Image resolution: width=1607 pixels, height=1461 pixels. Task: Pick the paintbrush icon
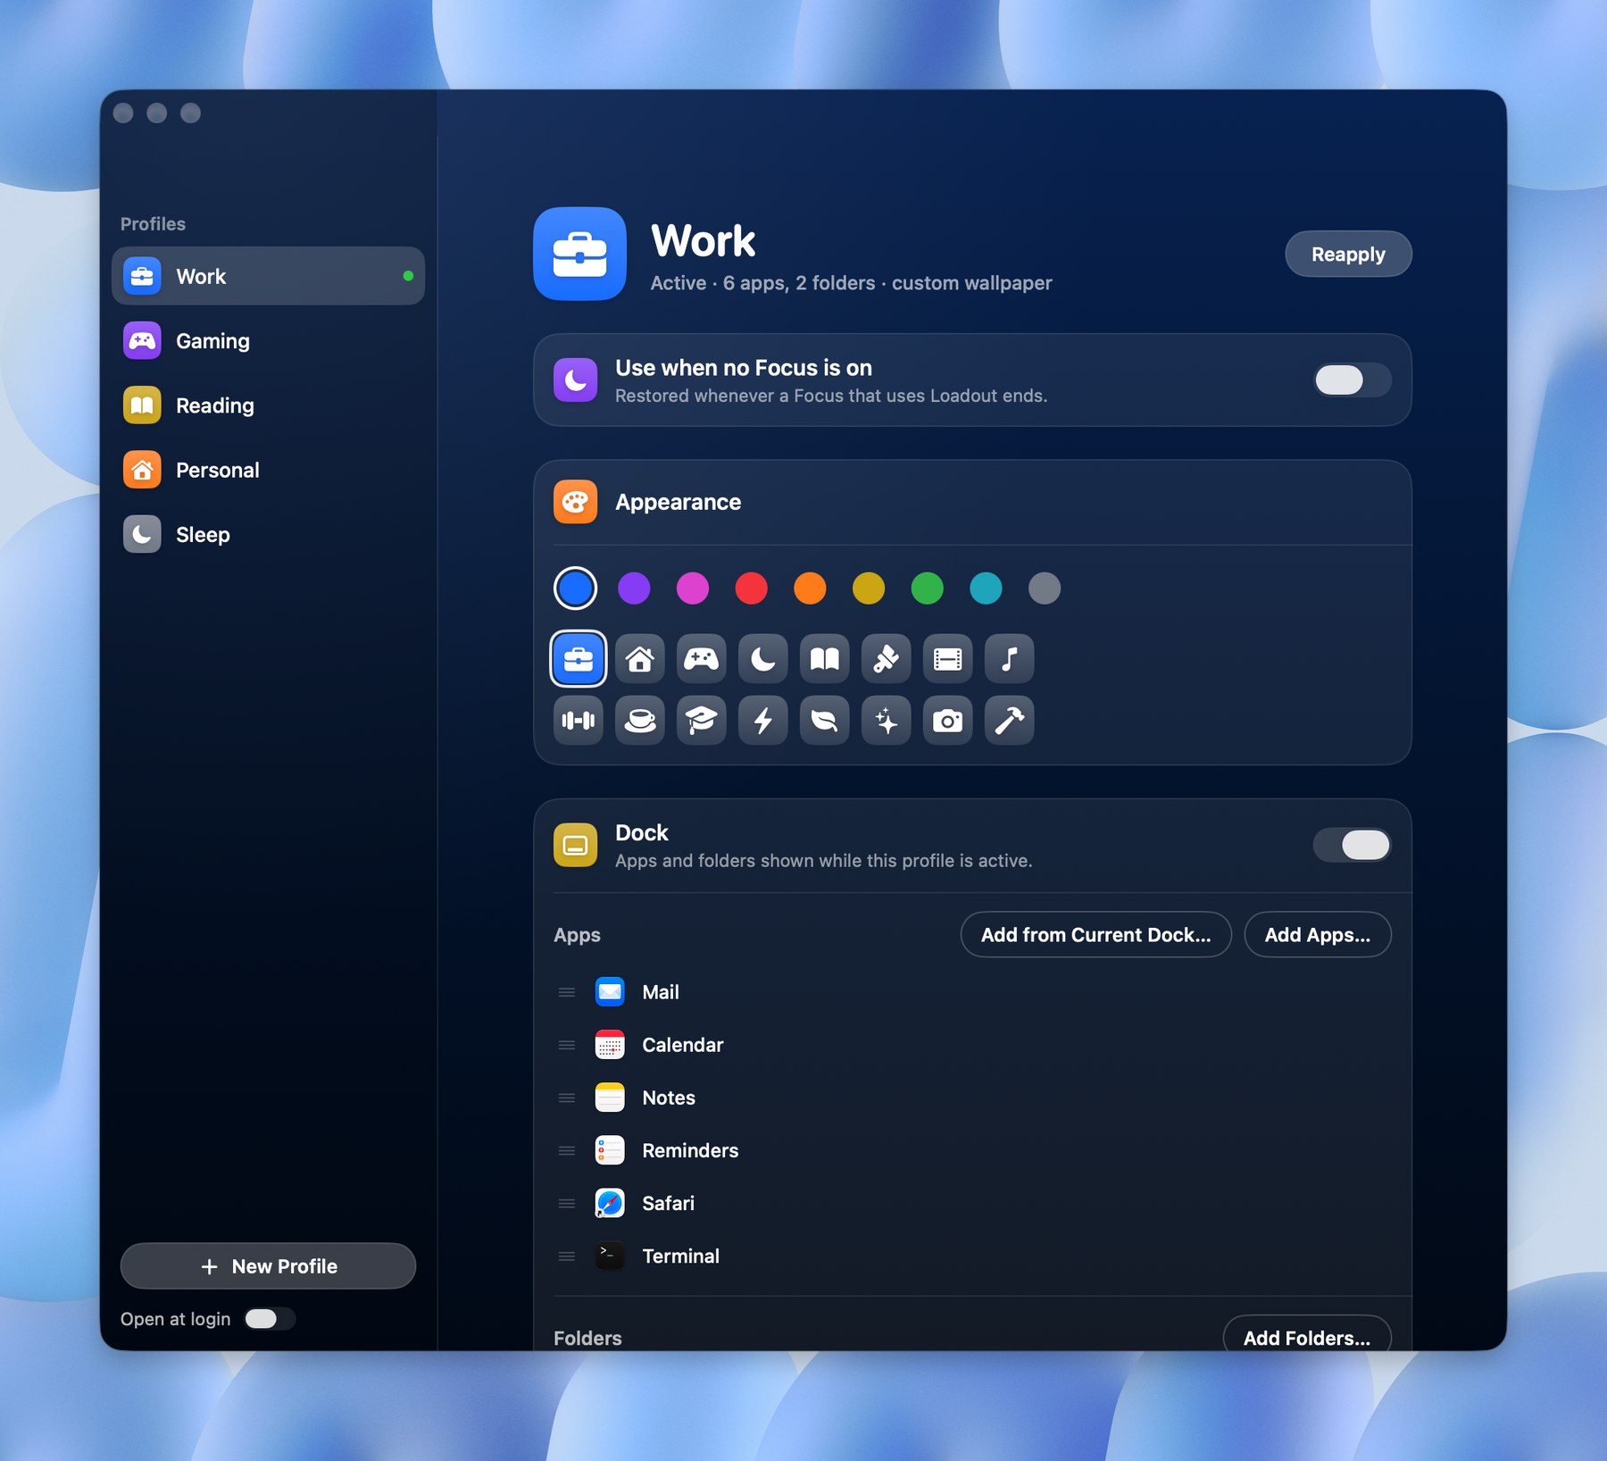(887, 659)
